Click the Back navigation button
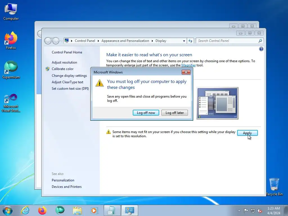Viewport: 288px width, 216px height. point(48,41)
